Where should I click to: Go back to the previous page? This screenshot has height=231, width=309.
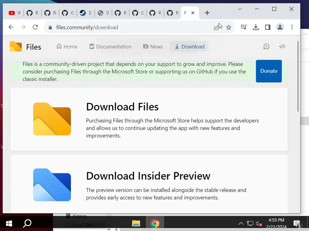(11, 27)
